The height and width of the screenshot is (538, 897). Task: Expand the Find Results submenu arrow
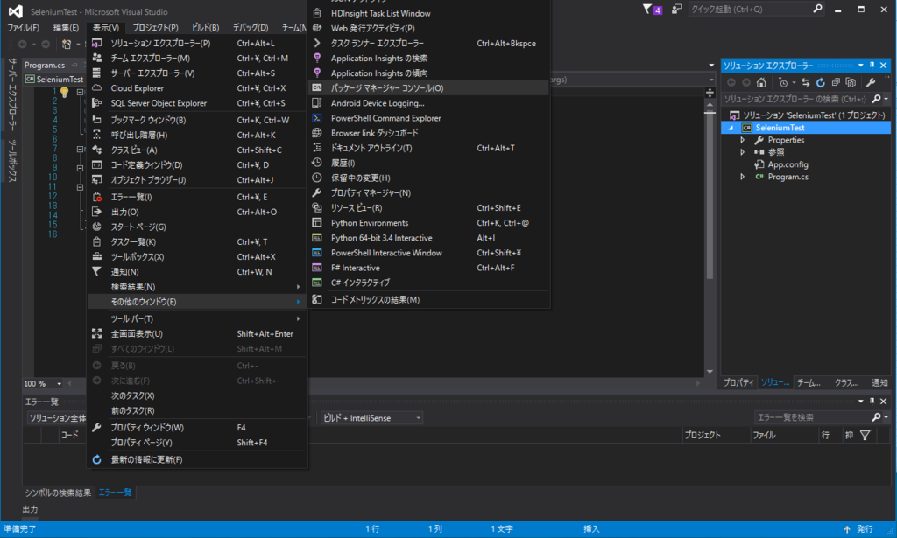(x=298, y=287)
